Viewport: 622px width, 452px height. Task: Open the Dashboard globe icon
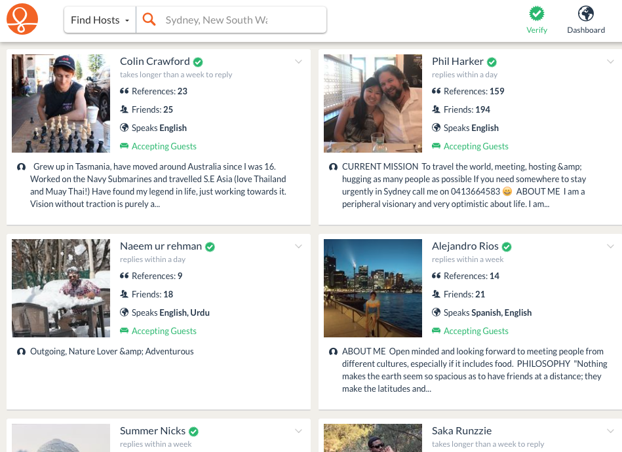pos(585,14)
